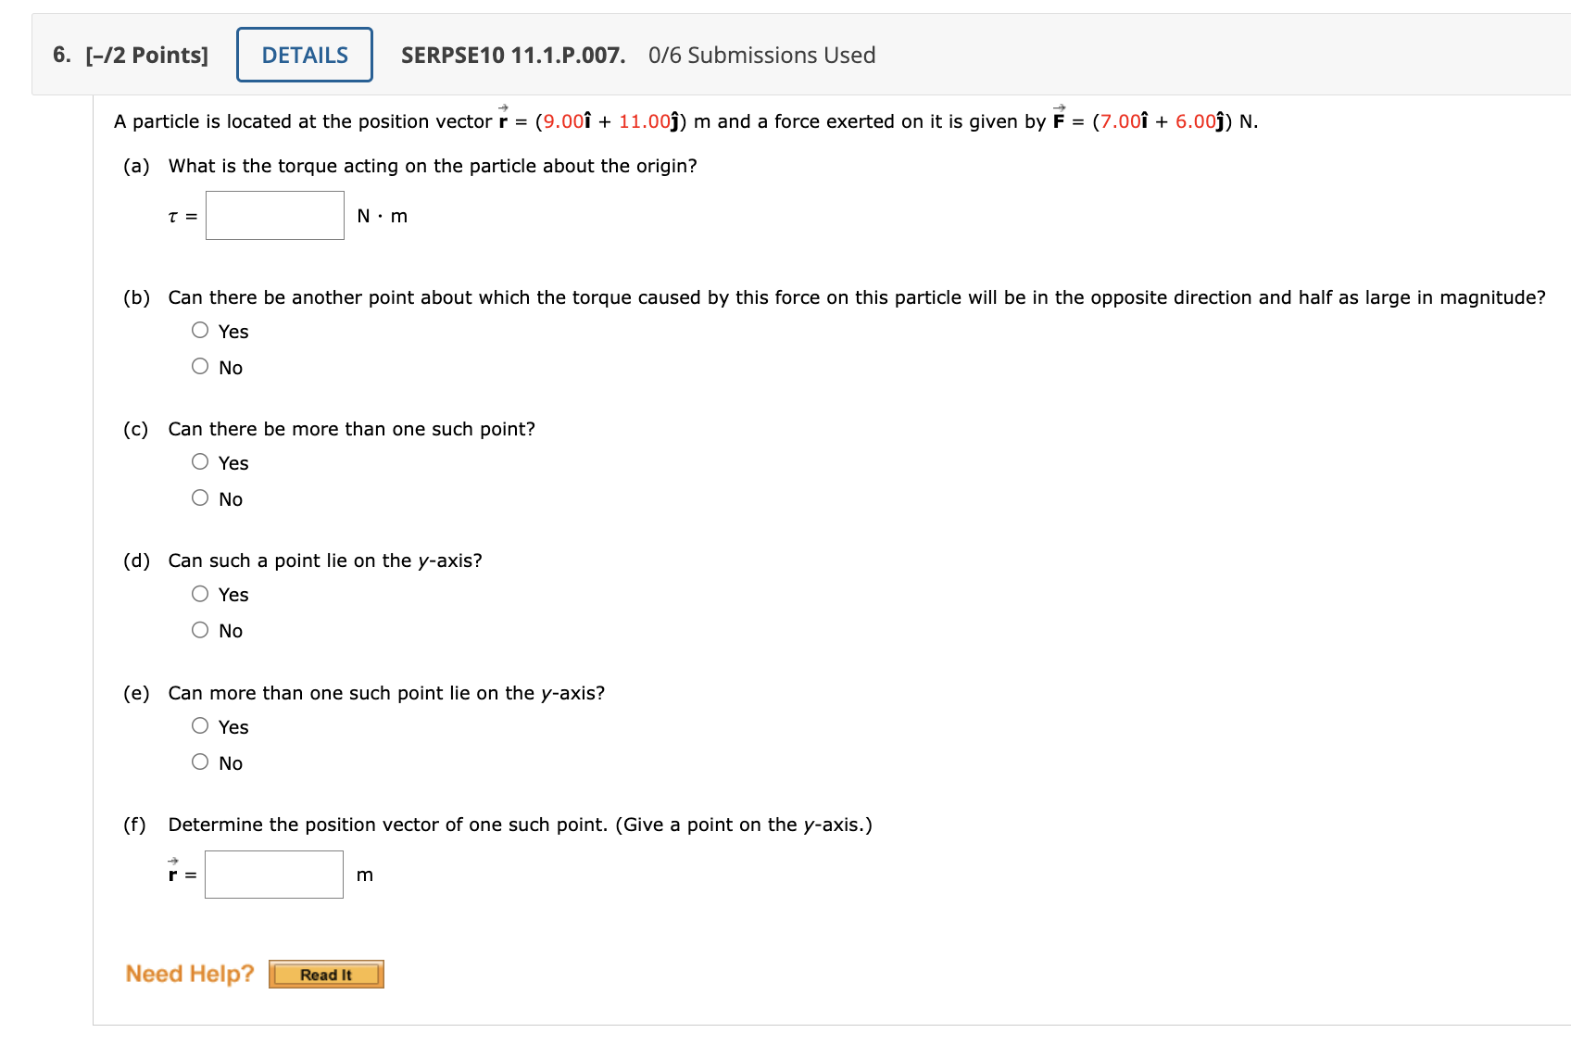Select Yes for part (b)
The image size is (1571, 1058).
point(200,328)
